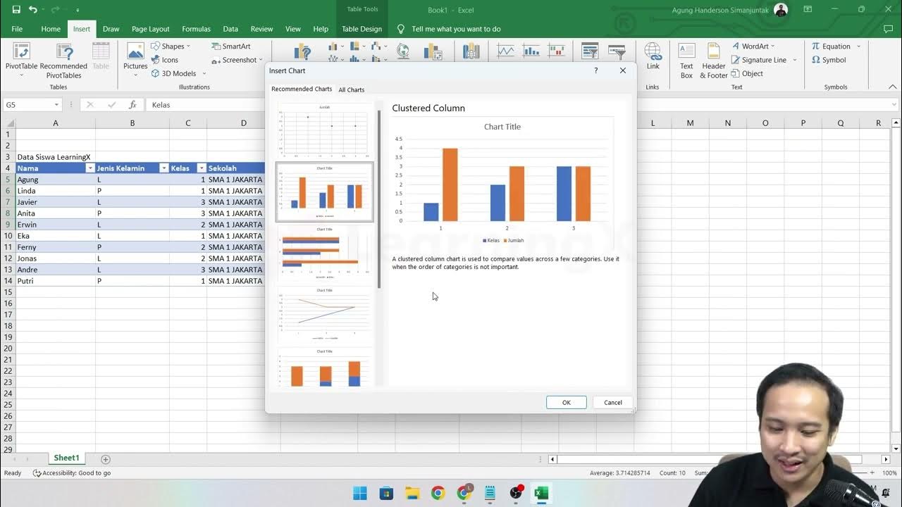Open the Nama column filter dropdown
The height and width of the screenshot is (507, 902).
(89, 168)
